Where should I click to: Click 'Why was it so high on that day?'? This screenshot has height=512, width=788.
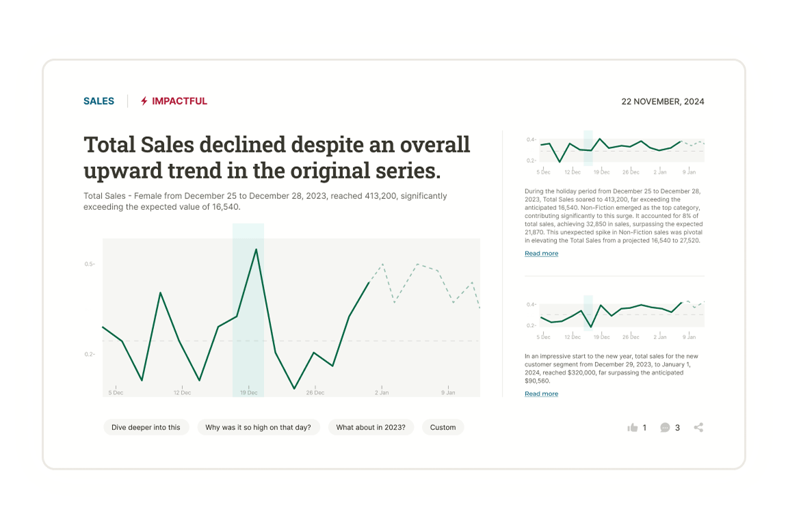coord(258,427)
